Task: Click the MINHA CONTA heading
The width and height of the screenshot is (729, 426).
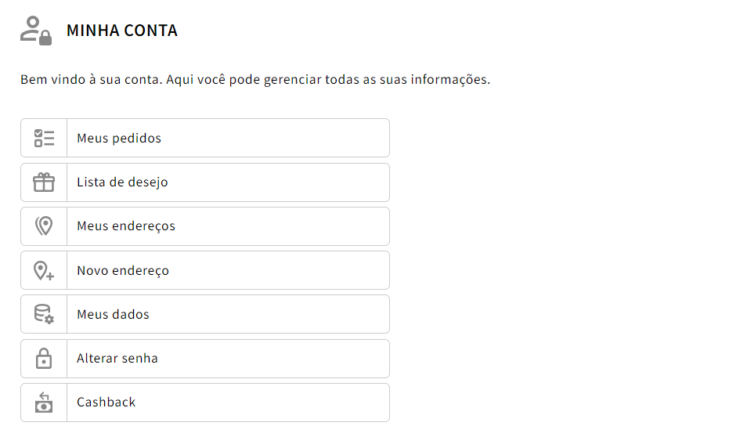Action: click(122, 31)
